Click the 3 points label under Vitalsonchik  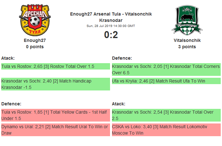pyautogui.click(x=187, y=47)
